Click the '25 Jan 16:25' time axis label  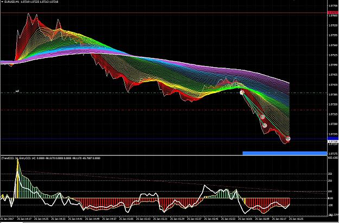click(x=296, y=219)
